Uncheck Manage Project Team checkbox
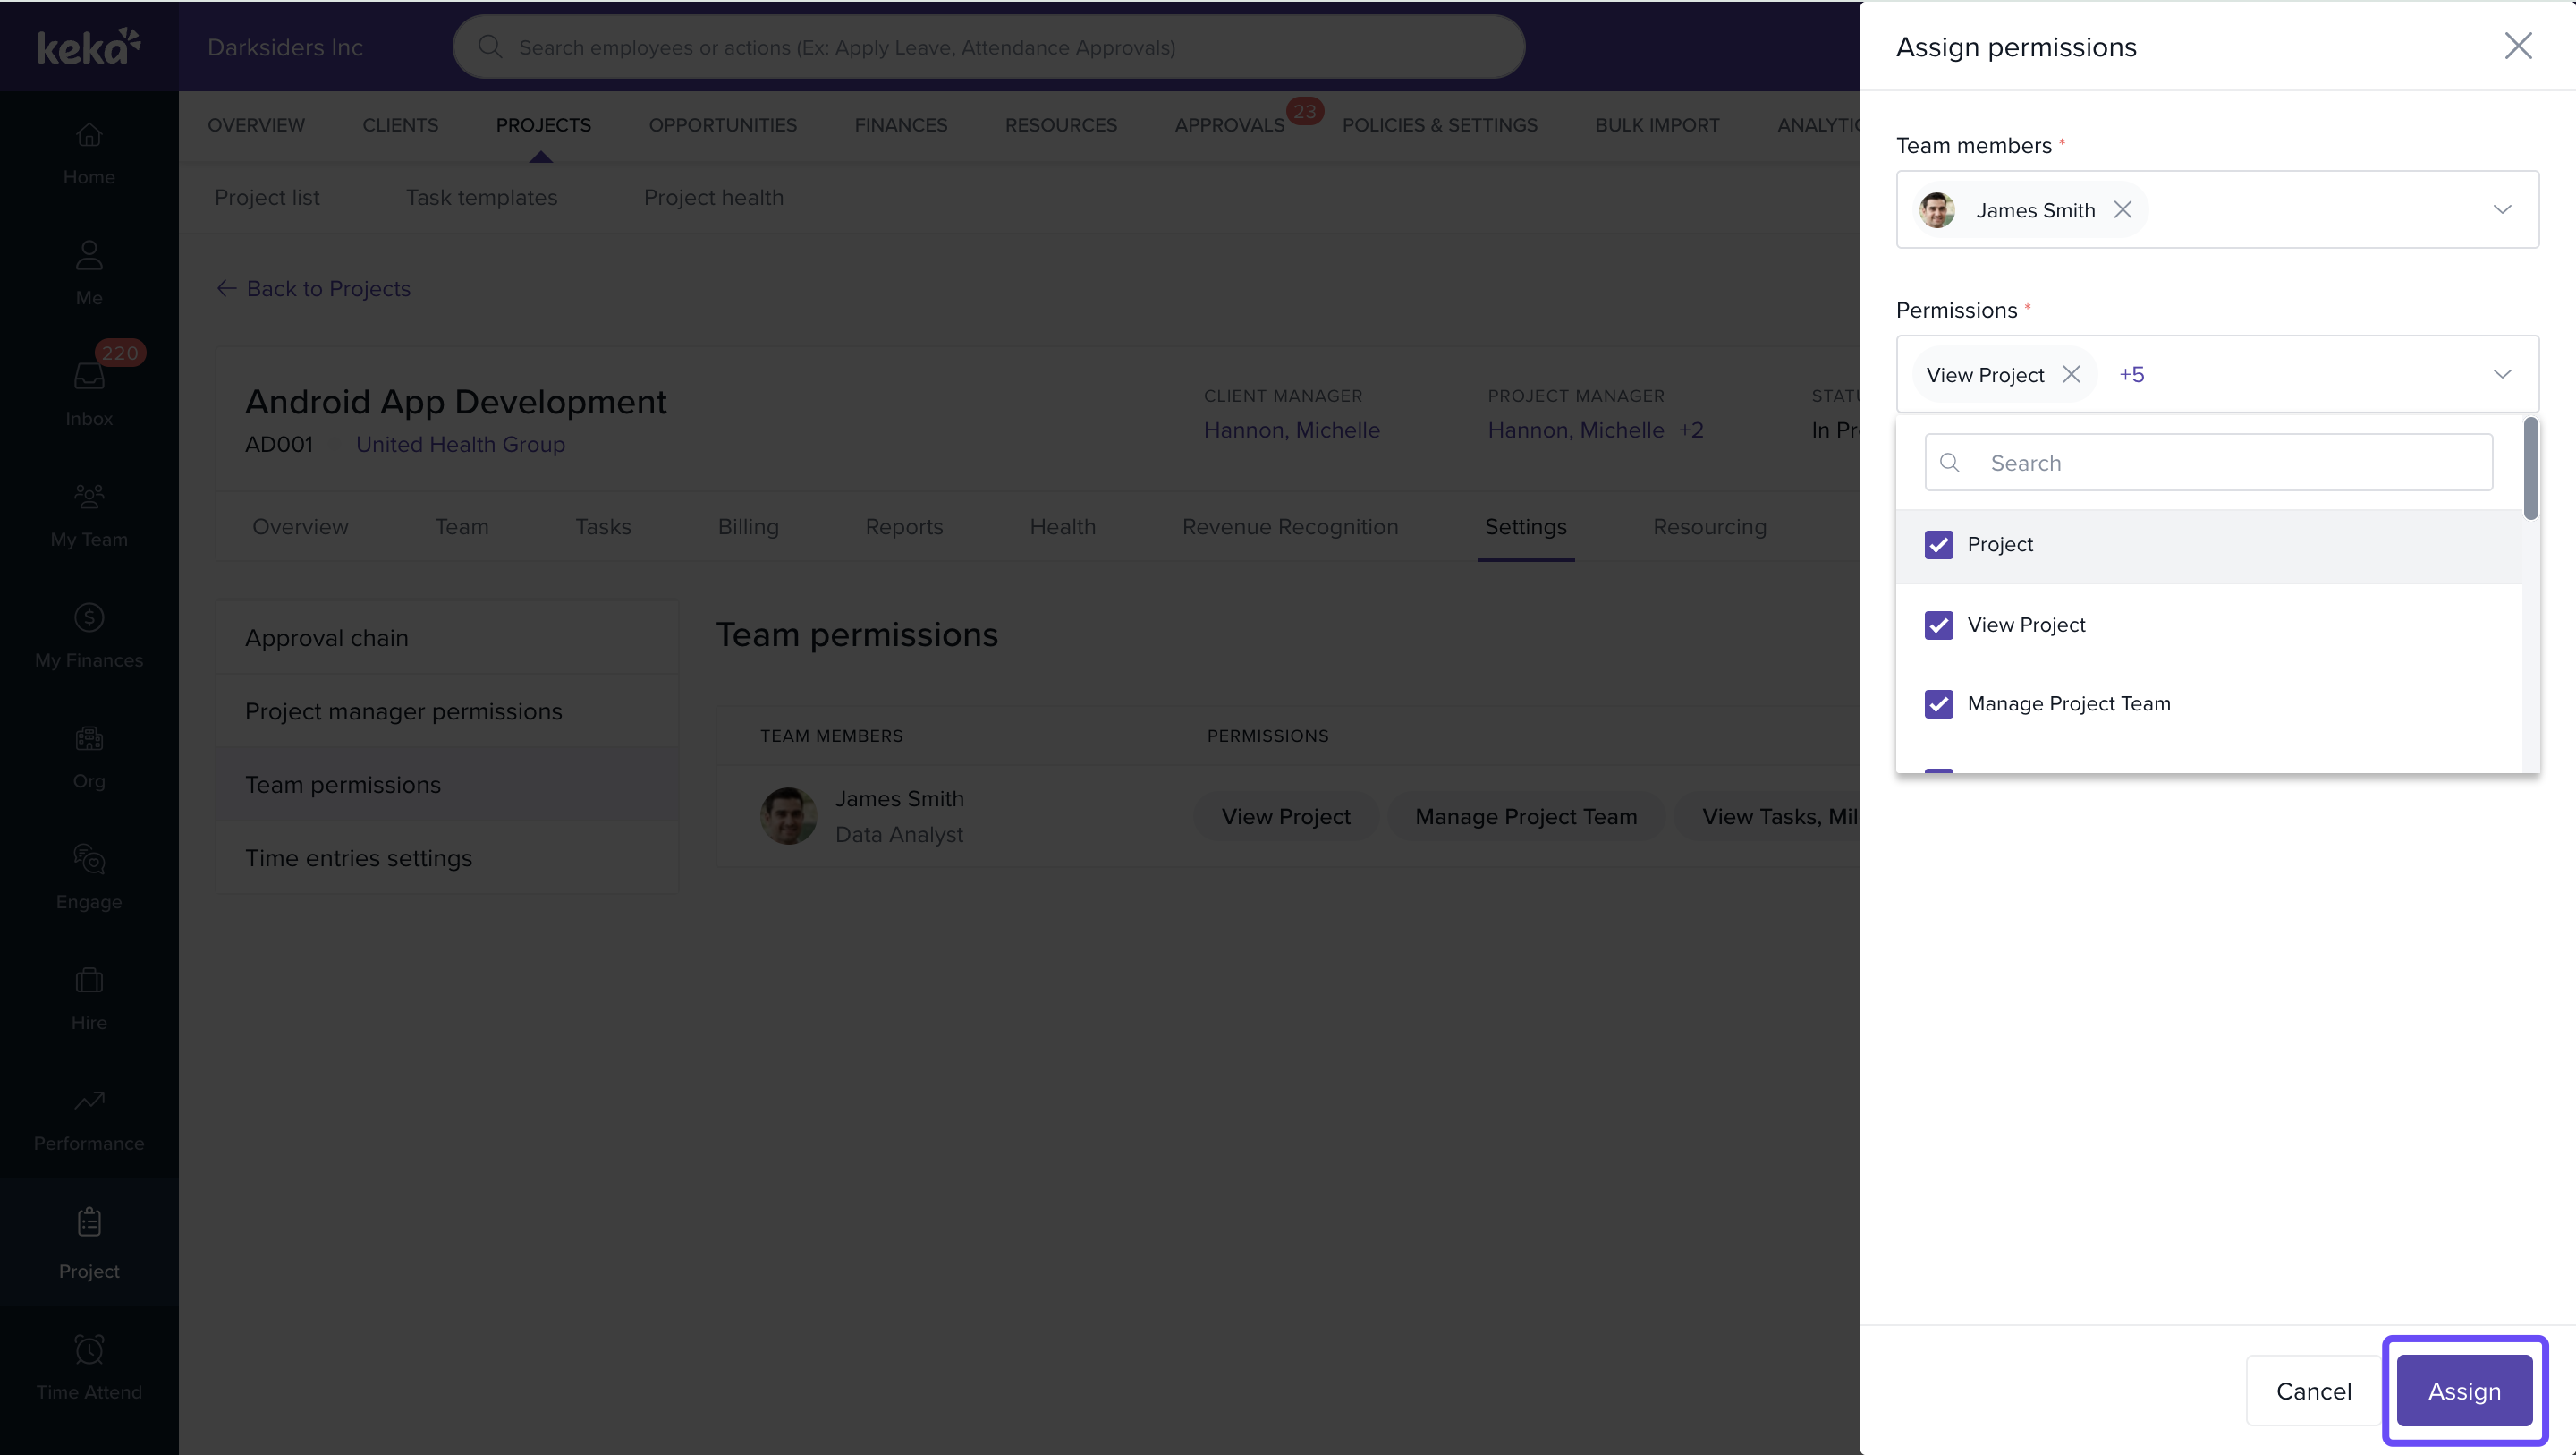Screen dimensions: 2576x1455 (x=1938, y=703)
